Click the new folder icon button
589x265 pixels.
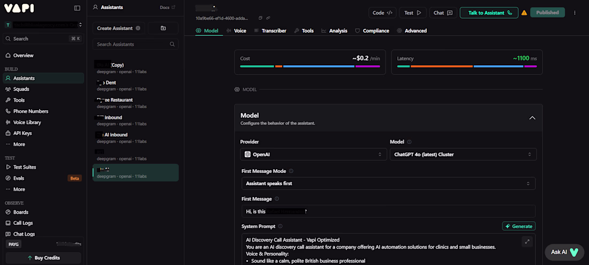click(x=163, y=28)
